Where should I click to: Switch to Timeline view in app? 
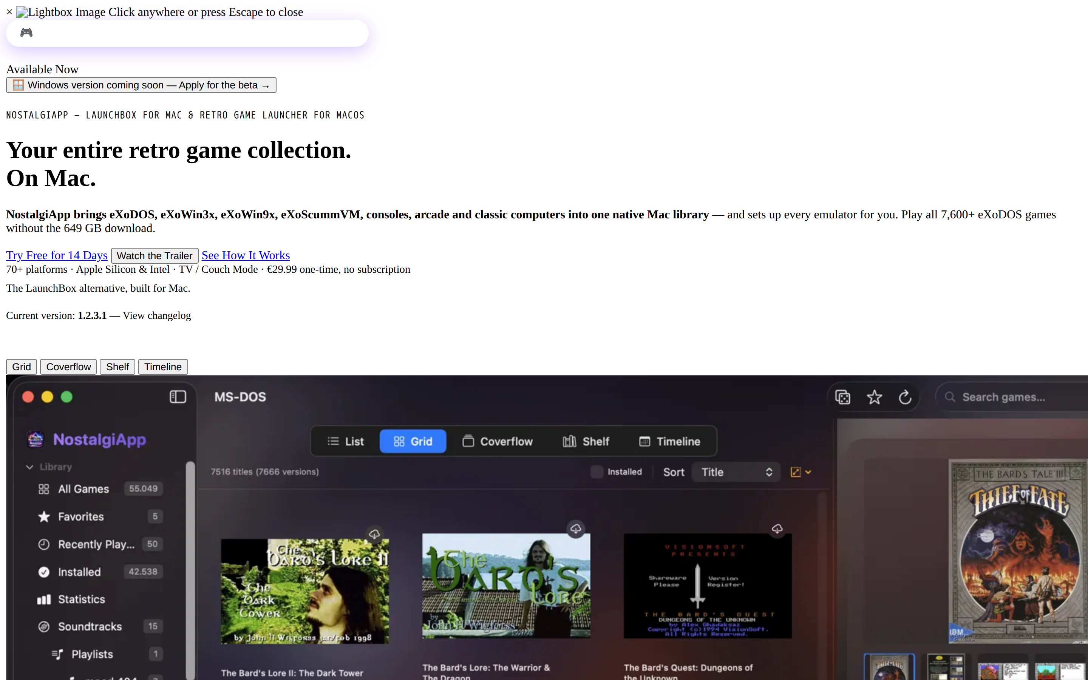point(670,441)
